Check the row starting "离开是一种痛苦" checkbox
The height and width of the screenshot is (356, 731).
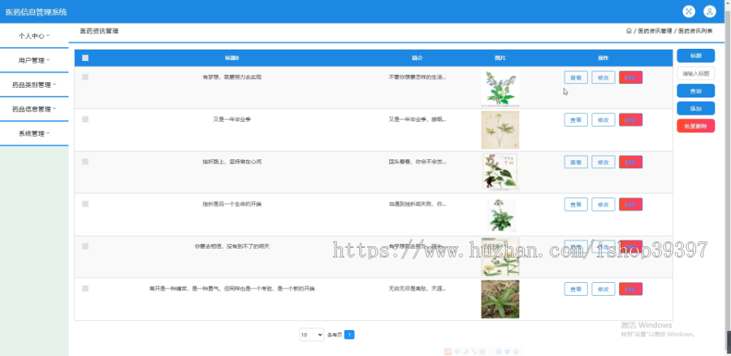coord(85,289)
